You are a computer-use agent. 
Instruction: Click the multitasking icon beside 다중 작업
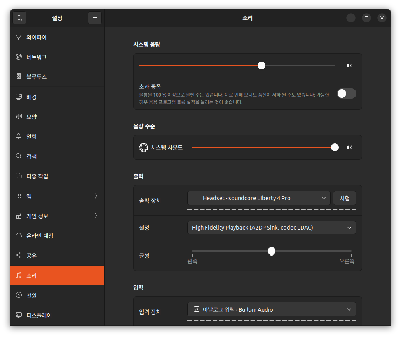[x=19, y=176]
